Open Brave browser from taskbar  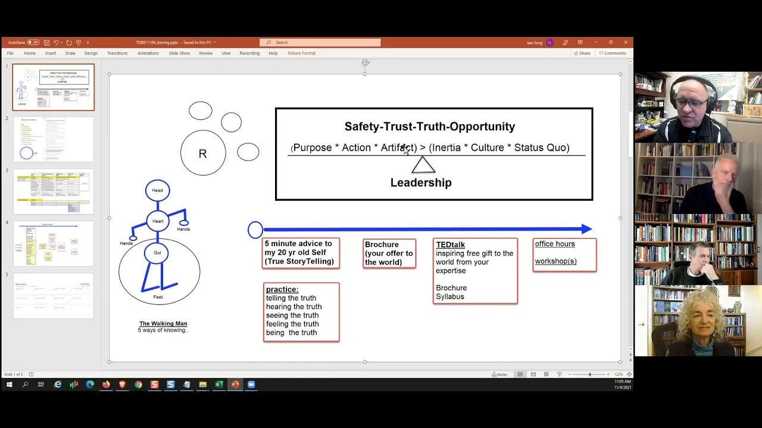(x=122, y=385)
